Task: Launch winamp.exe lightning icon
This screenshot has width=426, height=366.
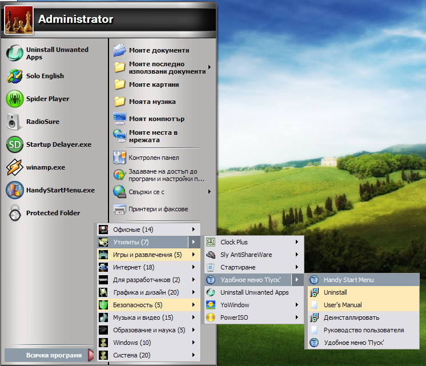Action: click(15, 167)
